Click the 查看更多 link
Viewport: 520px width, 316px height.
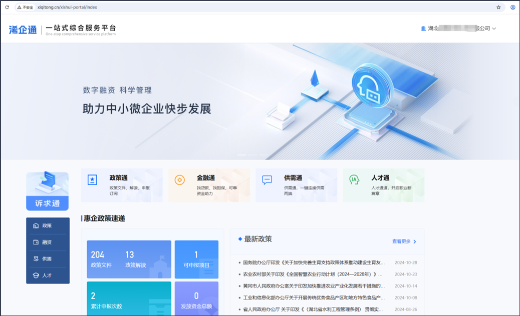(401, 241)
